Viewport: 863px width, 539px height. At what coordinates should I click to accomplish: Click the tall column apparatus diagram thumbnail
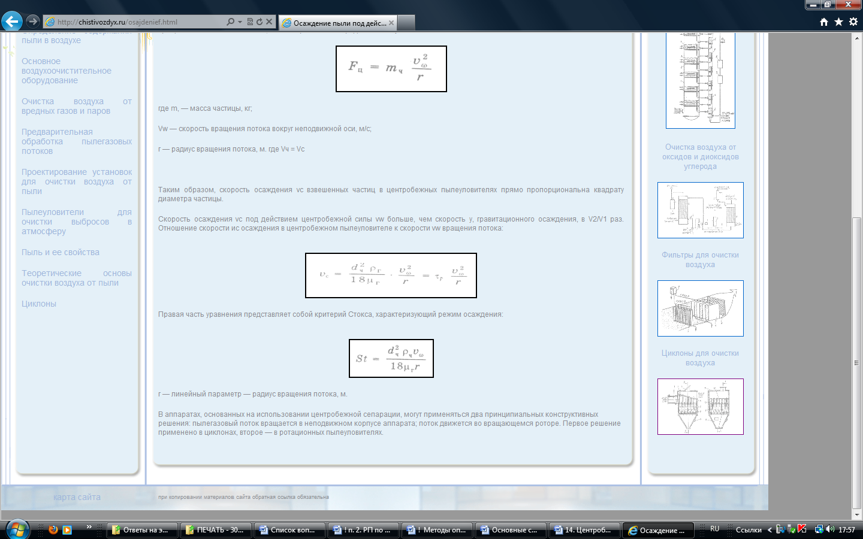coord(701,80)
